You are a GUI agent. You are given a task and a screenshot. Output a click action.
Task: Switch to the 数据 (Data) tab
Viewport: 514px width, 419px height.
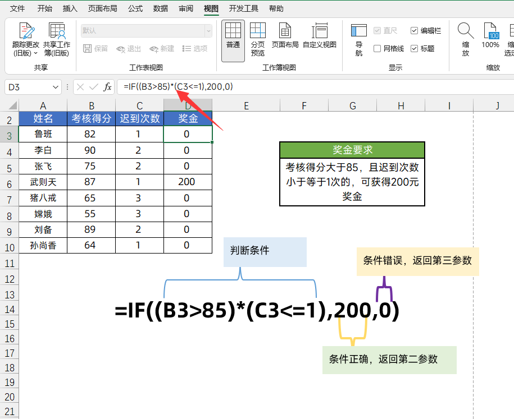pos(161,8)
